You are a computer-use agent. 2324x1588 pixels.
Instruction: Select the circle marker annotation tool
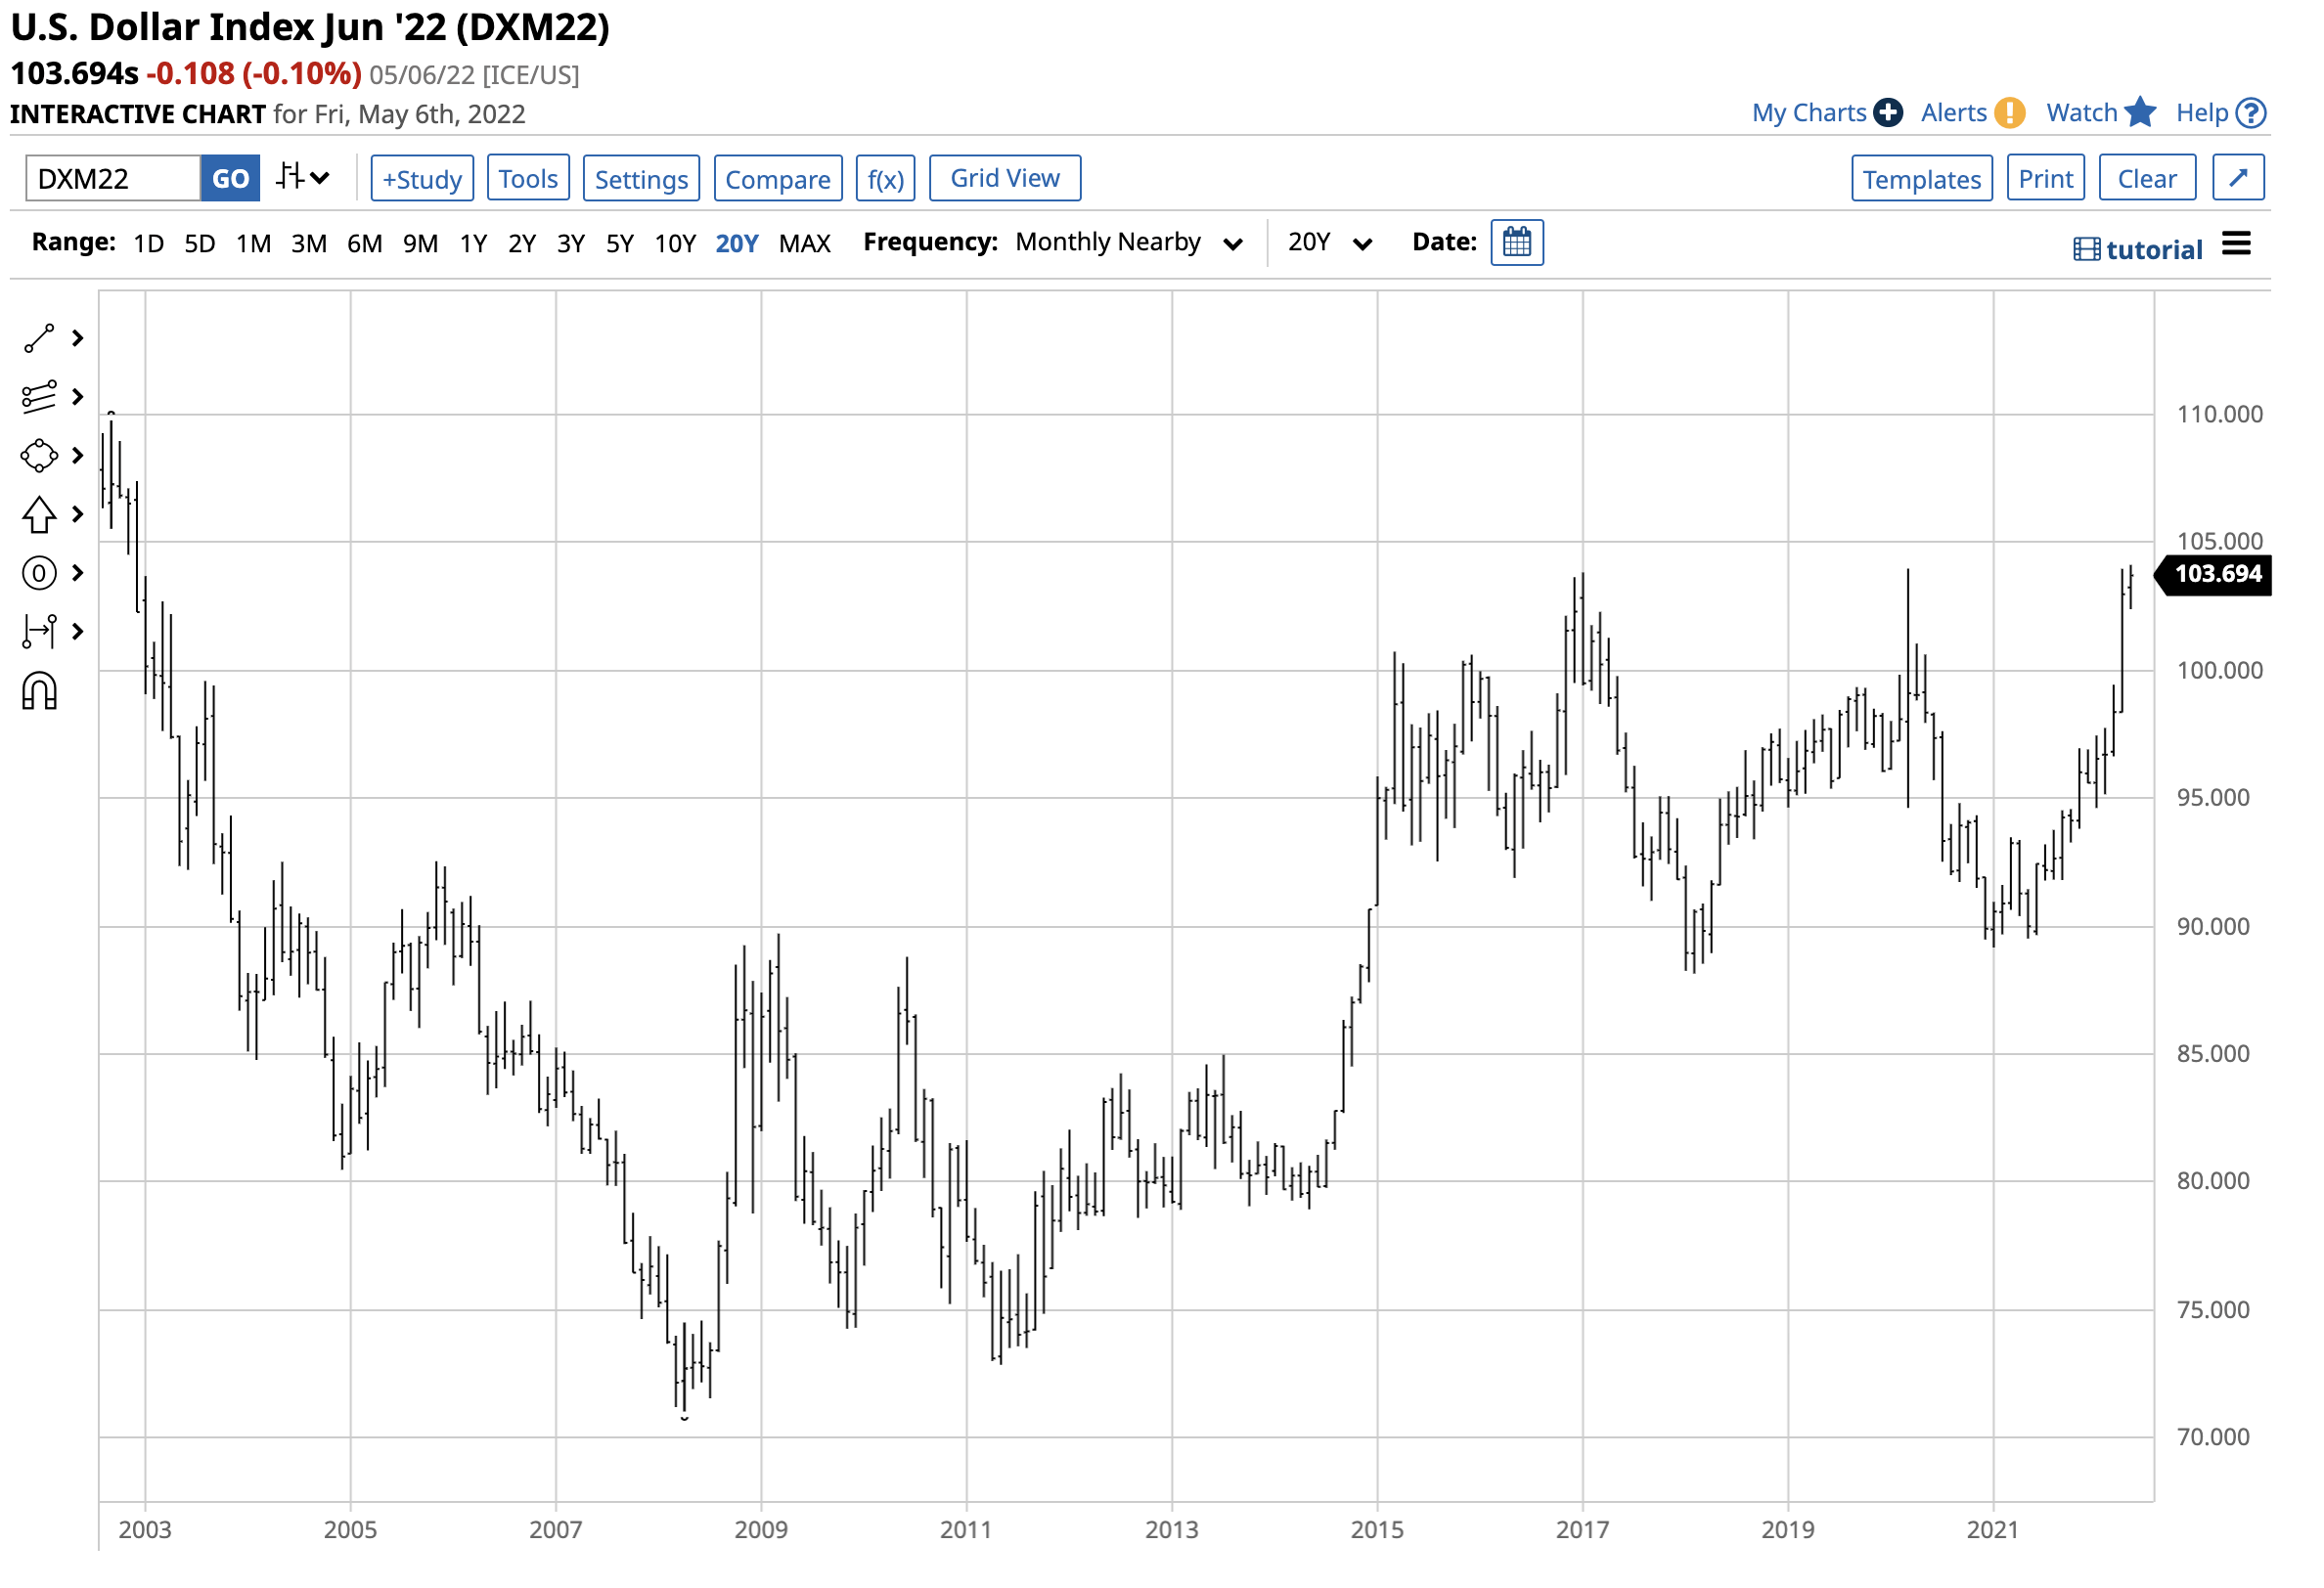38,573
